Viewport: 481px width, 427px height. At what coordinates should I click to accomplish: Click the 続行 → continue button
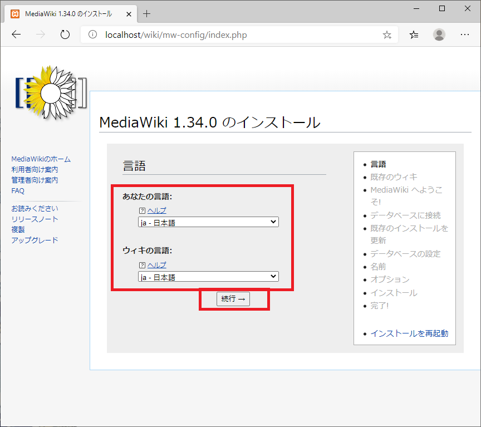coord(233,299)
